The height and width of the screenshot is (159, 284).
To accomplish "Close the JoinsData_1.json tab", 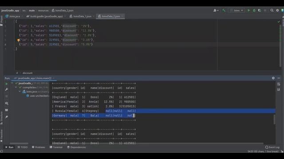I will (94, 16).
